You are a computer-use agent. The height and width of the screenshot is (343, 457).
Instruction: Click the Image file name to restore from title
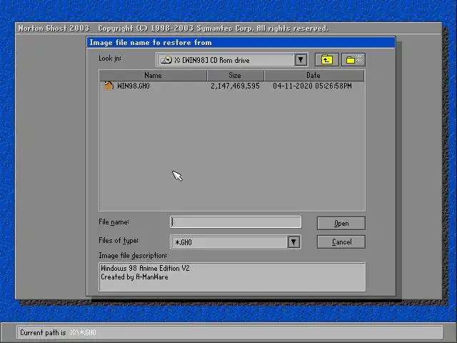tap(151, 43)
